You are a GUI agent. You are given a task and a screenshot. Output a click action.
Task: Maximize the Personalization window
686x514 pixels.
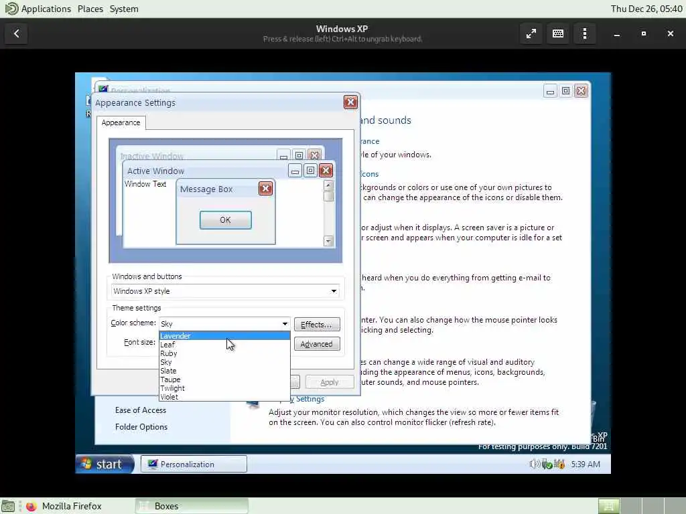click(565, 91)
